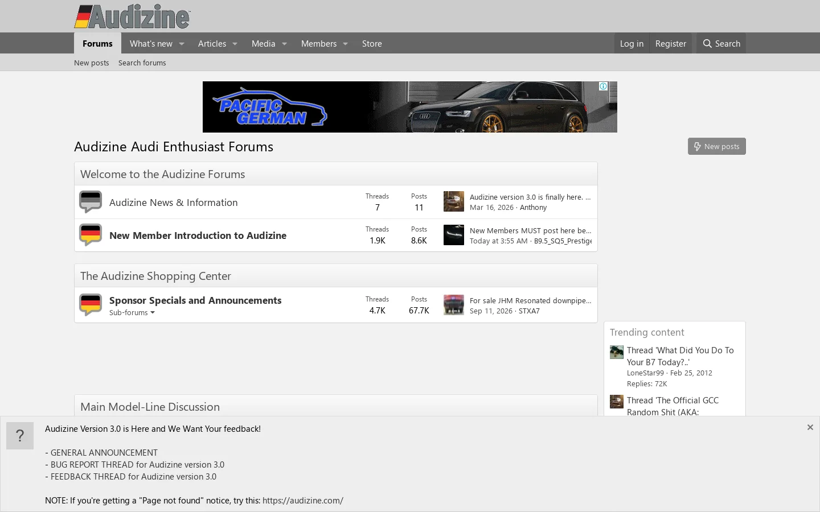
Task: Click the ad info icon on banner
Action: 603,86
